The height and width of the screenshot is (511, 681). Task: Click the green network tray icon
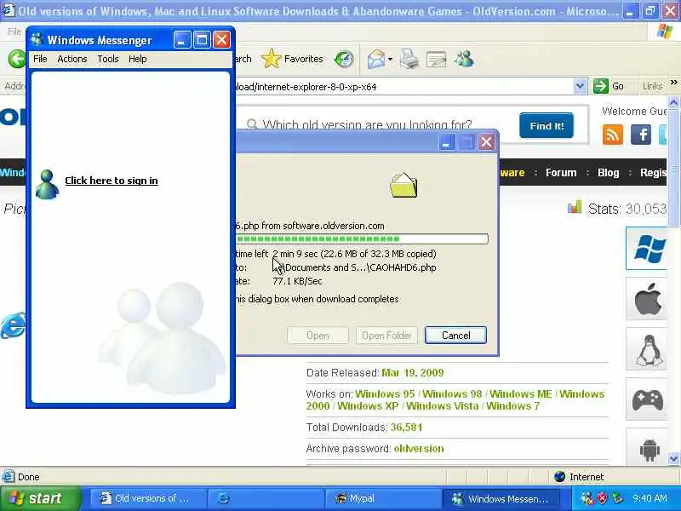click(x=617, y=498)
